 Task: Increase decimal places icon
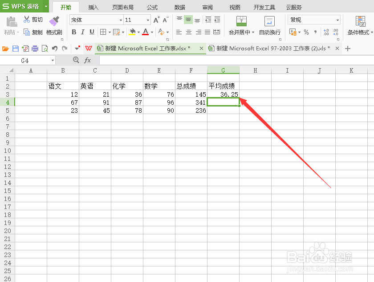(x=326, y=32)
